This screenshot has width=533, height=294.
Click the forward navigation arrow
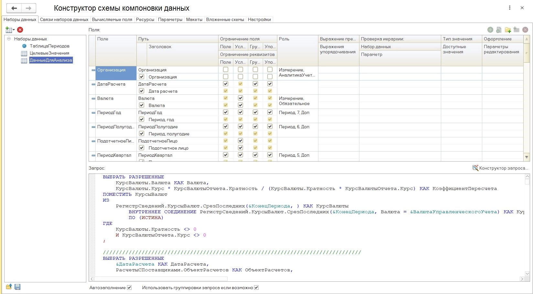tap(28, 8)
